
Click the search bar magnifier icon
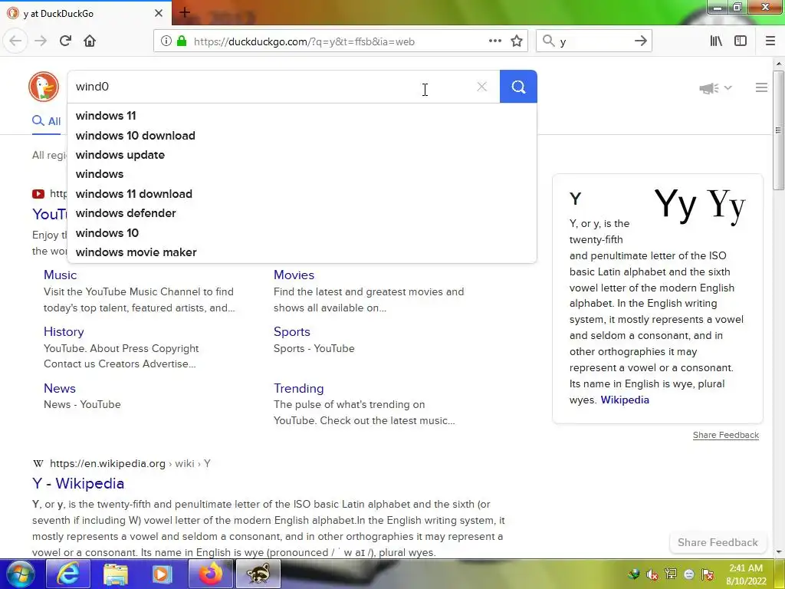(x=549, y=41)
